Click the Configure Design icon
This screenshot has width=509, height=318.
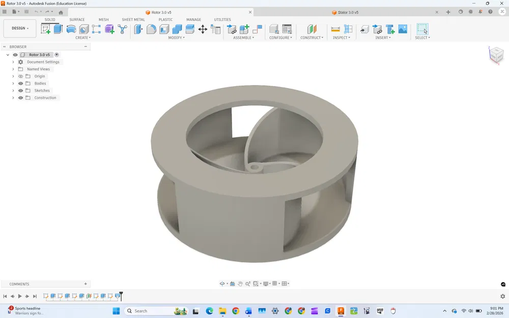tap(274, 29)
